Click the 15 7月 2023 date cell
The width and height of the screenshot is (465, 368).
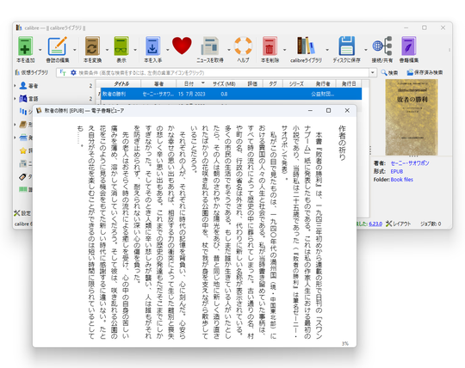[x=191, y=94]
